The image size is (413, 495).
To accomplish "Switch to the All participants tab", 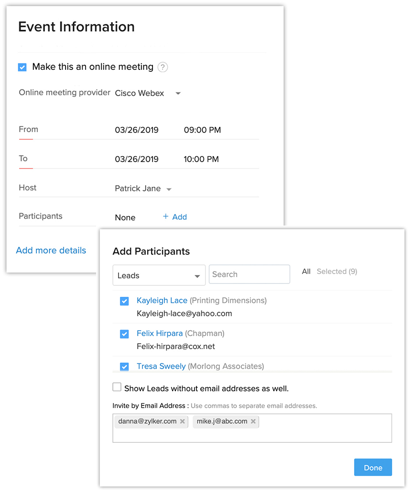I will [x=306, y=271].
